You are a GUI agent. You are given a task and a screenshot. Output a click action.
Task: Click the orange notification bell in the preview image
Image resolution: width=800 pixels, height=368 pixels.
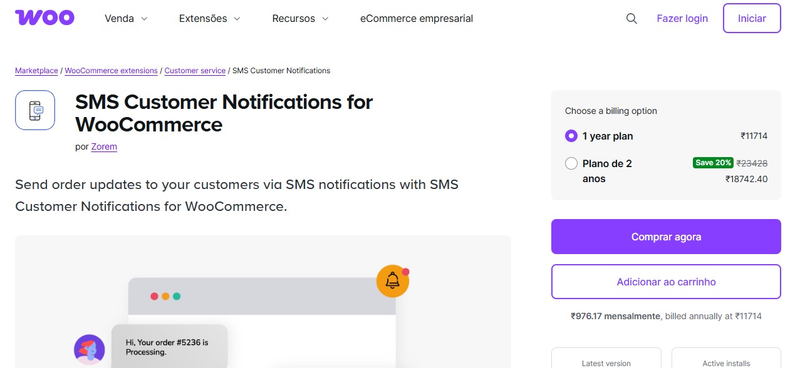(393, 281)
